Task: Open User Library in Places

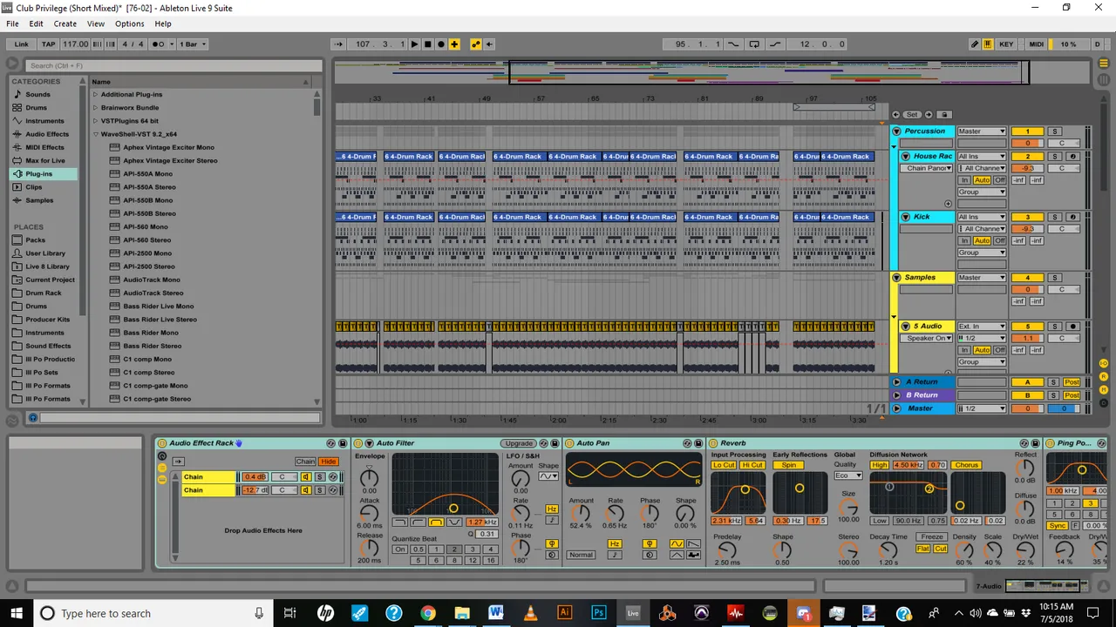Action: pyautogui.click(x=44, y=253)
